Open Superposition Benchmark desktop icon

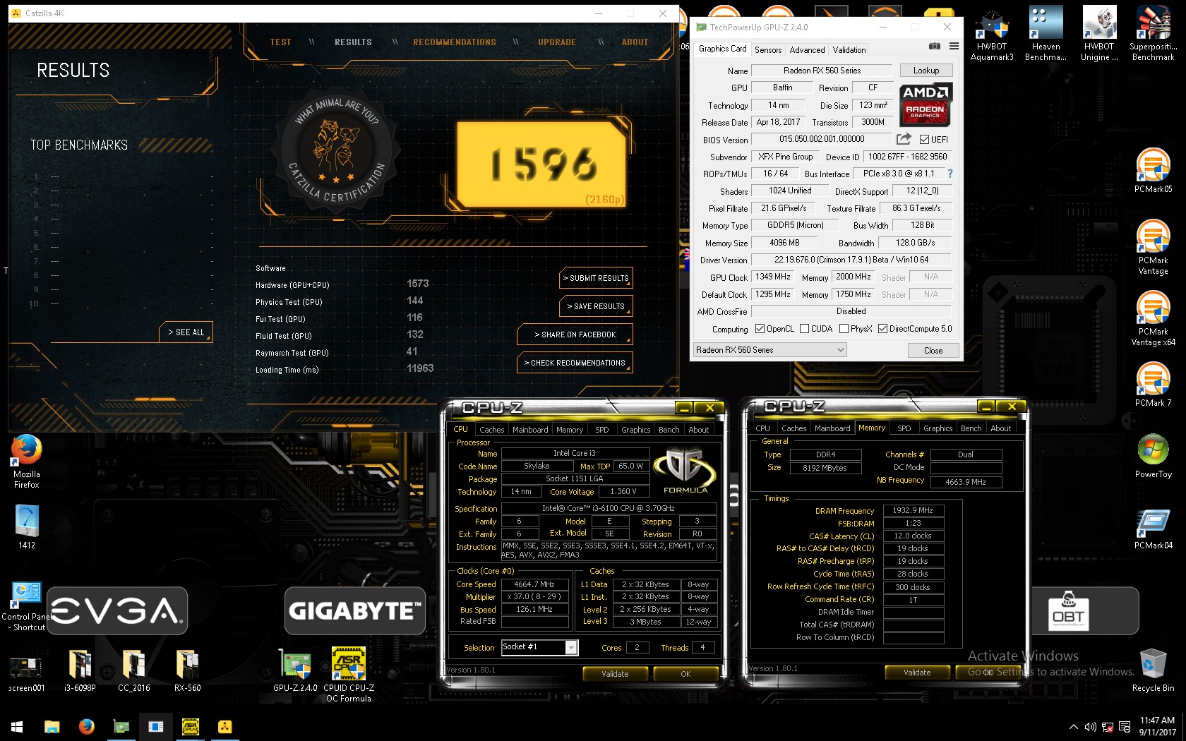coord(1153,35)
